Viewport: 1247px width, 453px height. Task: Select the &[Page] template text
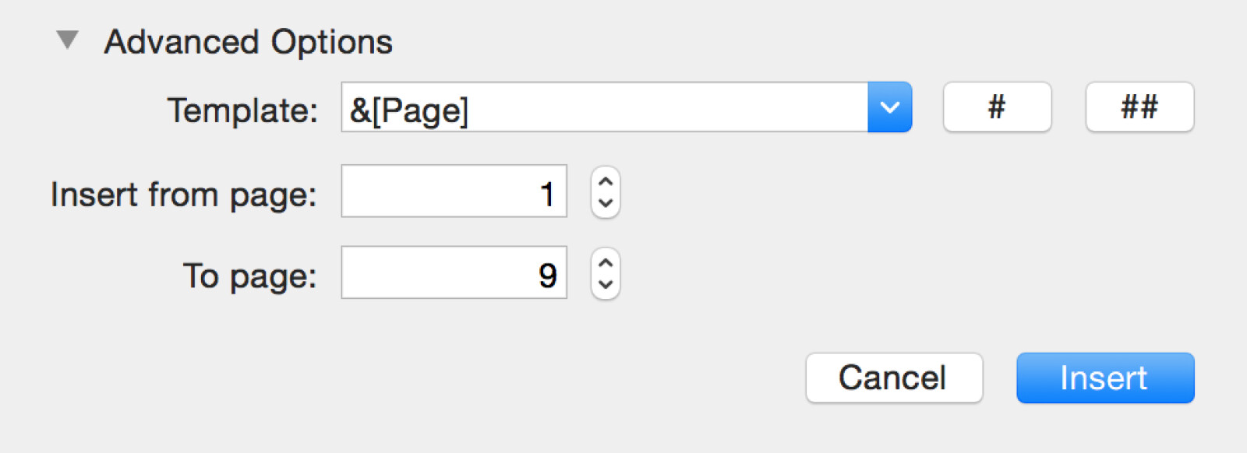[409, 109]
